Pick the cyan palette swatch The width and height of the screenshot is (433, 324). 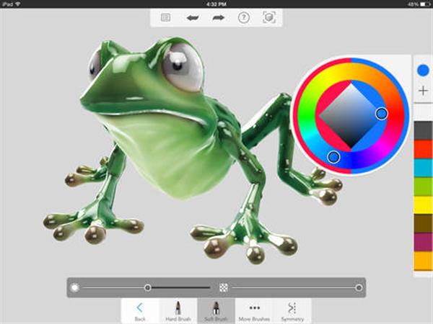(423, 168)
